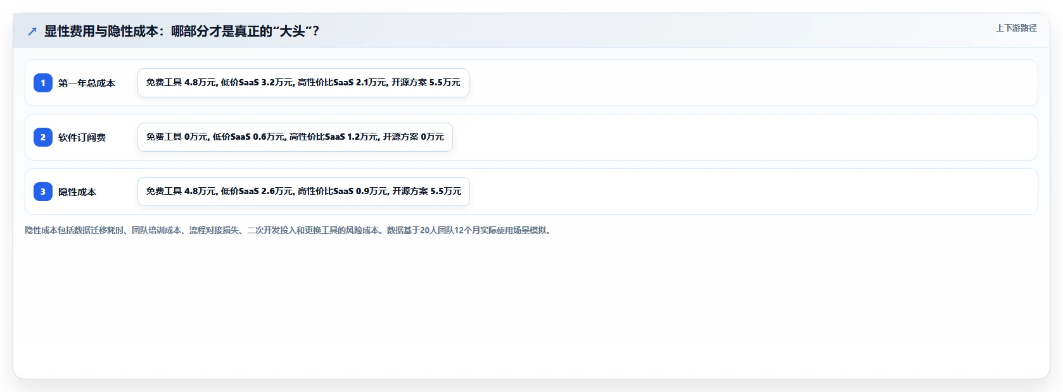Select the number 1 step badge
Image resolution: width=1063 pixels, height=392 pixels.
(x=43, y=83)
